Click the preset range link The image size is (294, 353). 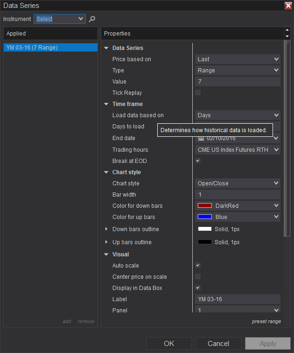point(266,321)
